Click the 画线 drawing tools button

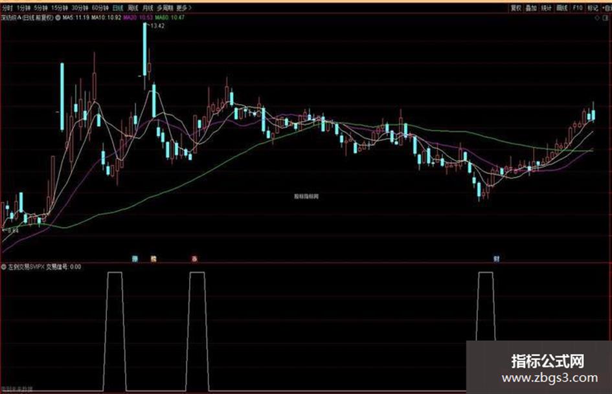(x=561, y=8)
